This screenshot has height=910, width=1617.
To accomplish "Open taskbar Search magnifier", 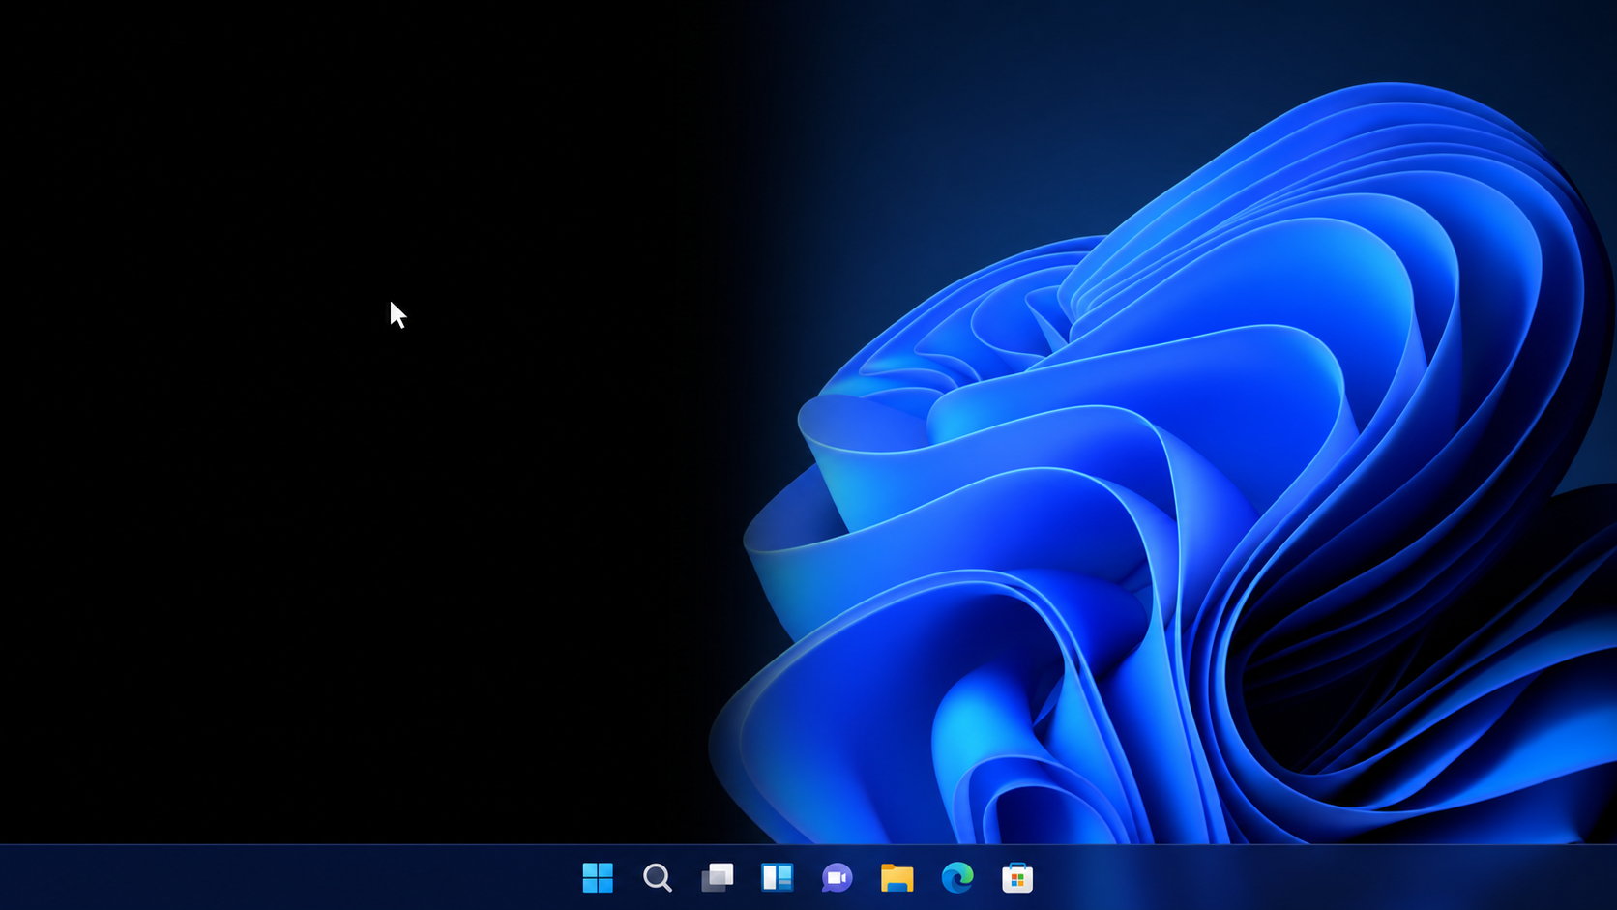I will pyautogui.click(x=658, y=877).
